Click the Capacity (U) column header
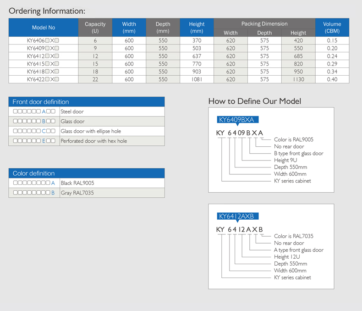The image size is (362, 311). click(95, 28)
